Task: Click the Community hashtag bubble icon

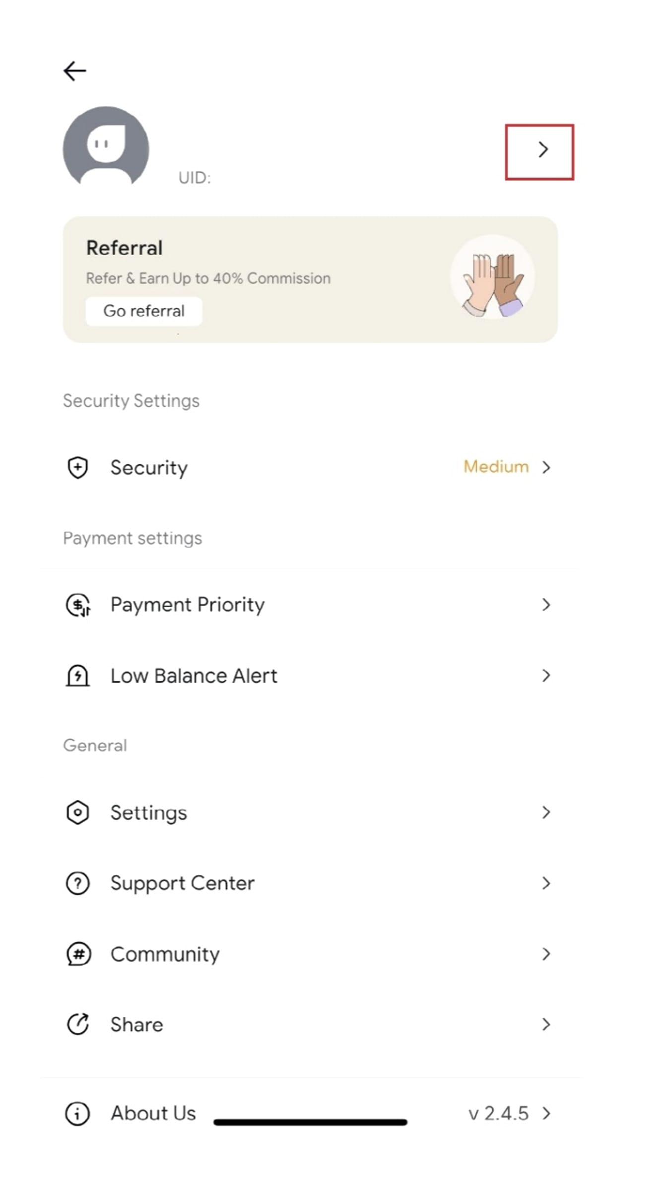Action: coord(78,954)
